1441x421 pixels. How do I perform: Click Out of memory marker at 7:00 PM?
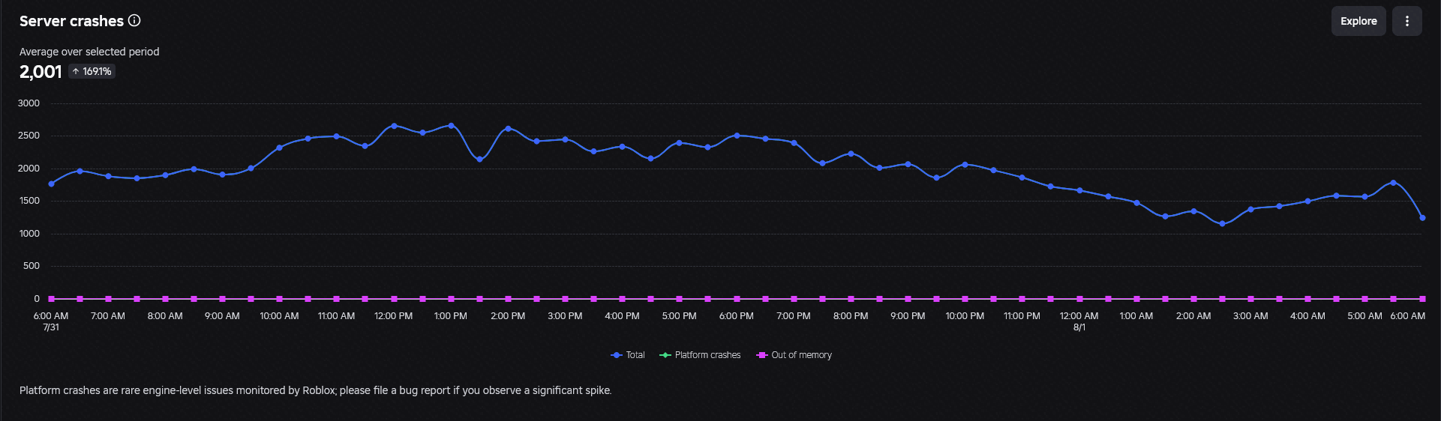click(x=794, y=299)
